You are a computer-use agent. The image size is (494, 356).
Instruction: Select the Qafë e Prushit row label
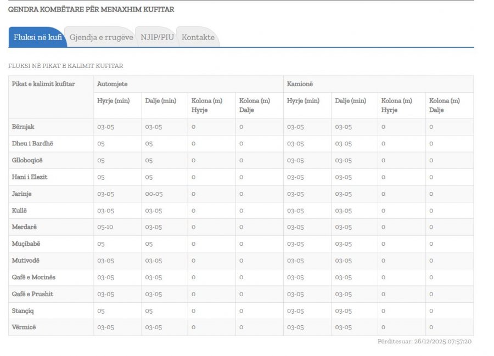pyautogui.click(x=32, y=294)
